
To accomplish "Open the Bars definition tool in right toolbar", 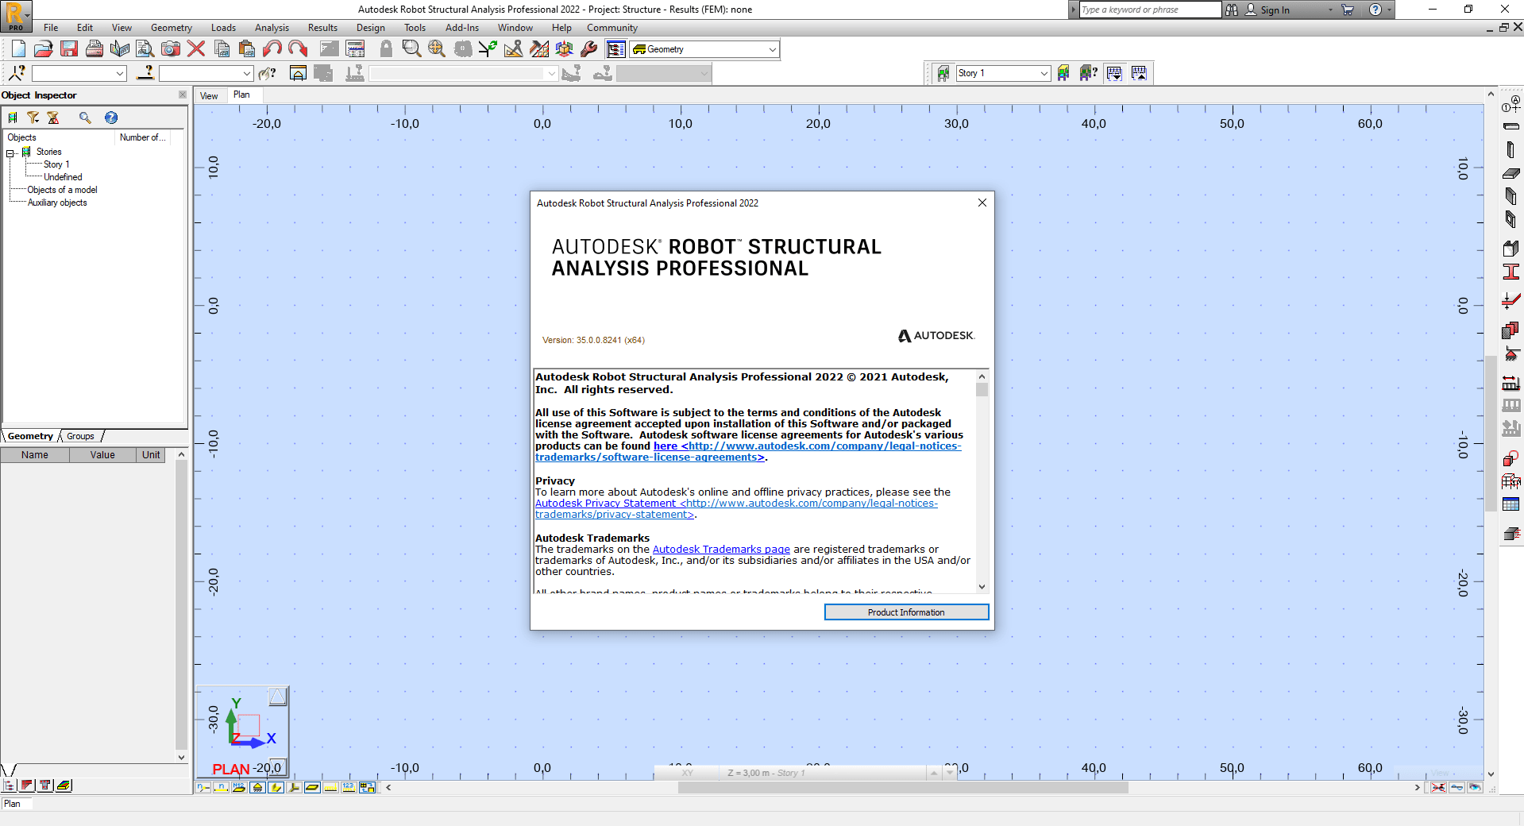I will pyautogui.click(x=1511, y=126).
